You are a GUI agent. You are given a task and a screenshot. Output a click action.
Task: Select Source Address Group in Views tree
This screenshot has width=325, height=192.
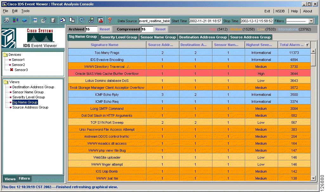click(x=30, y=107)
